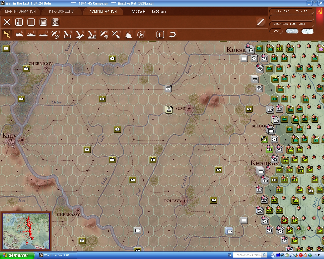This screenshot has width=324, height=259.
Task: Select the F10 air transfer mode
Action: (x=116, y=34)
